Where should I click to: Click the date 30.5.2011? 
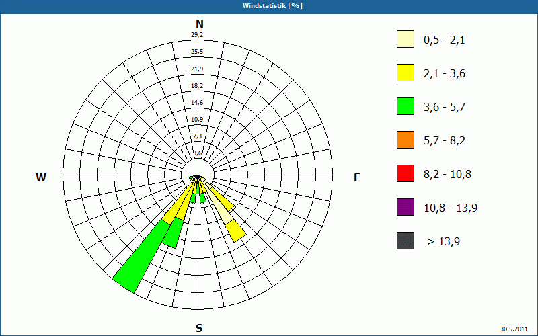pos(514,329)
